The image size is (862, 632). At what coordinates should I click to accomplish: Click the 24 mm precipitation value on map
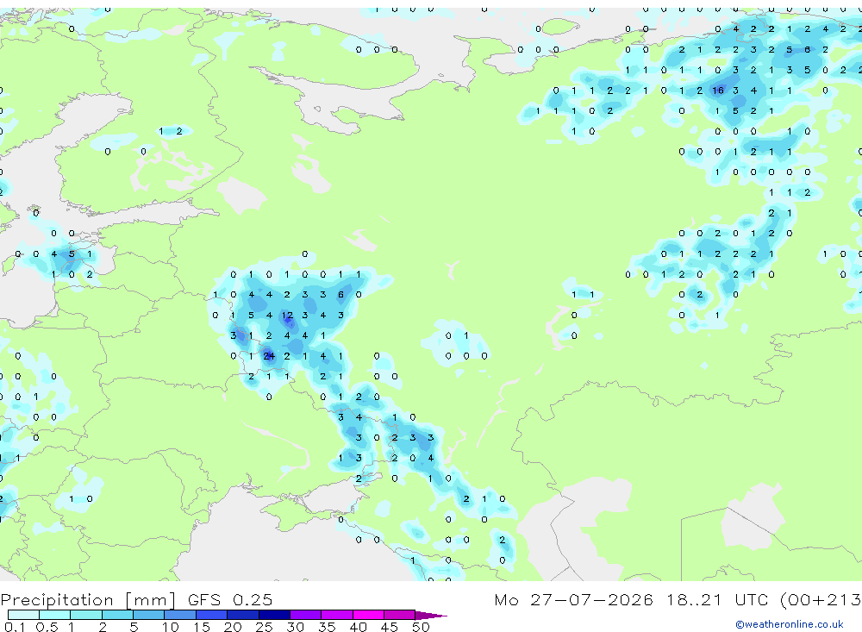(x=269, y=356)
